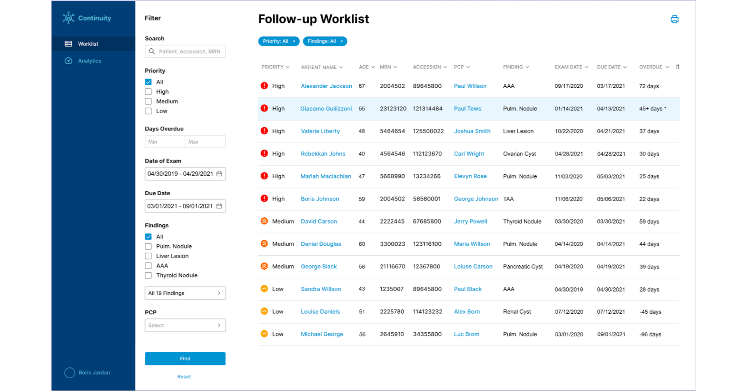The image size is (747, 391).
Task: Open PCP Paul Tews
Action: click(x=467, y=109)
